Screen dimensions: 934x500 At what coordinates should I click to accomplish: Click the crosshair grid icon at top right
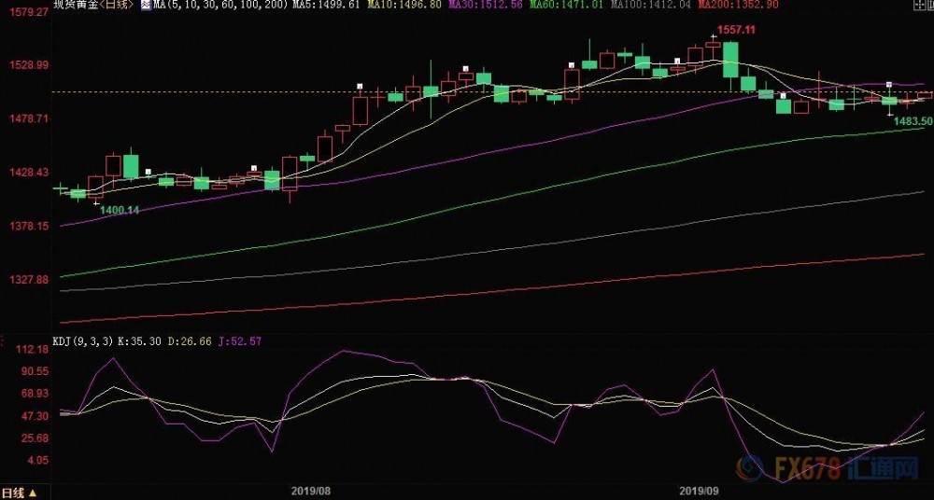coord(922,5)
